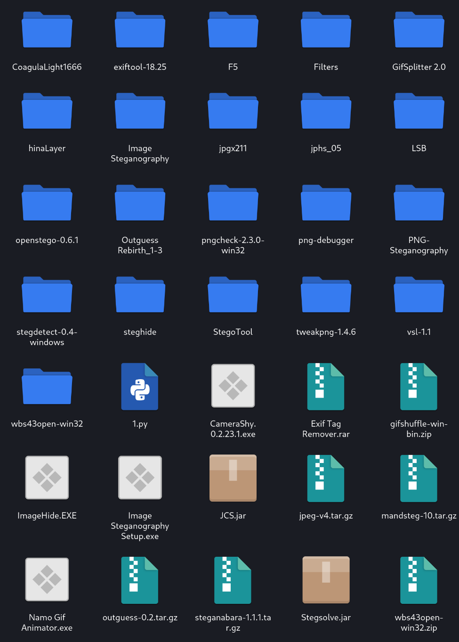Select the stegdetect-0.4-windows folder icon

pyautogui.click(x=47, y=294)
